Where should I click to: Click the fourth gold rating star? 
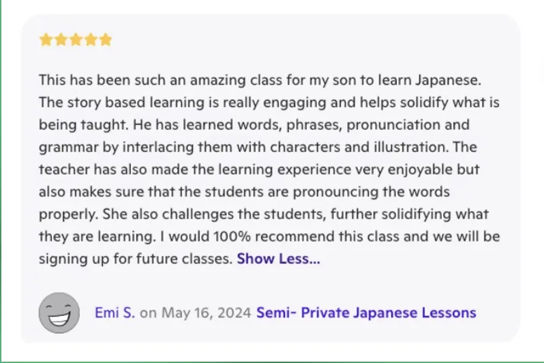click(x=91, y=40)
